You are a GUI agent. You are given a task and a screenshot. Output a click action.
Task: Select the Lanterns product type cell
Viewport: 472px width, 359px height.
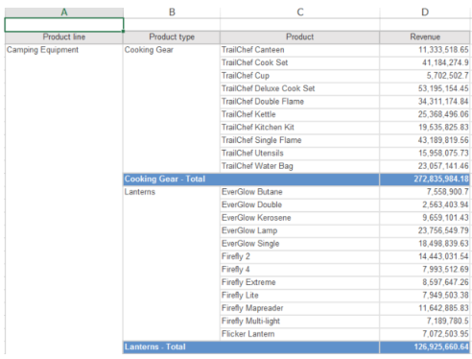pyautogui.click(x=172, y=263)
